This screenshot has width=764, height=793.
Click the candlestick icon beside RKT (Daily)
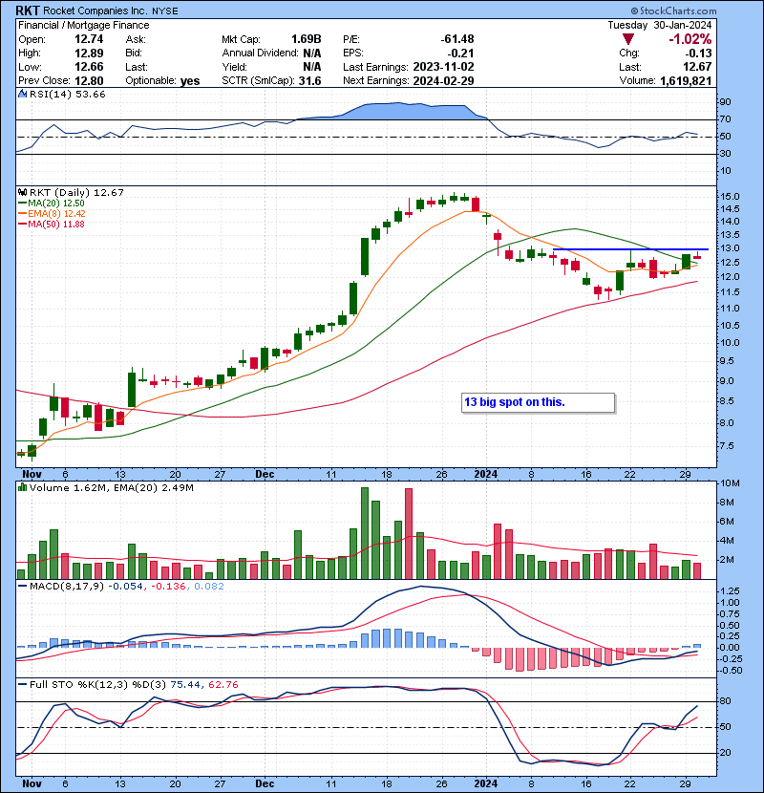[22, 192]
